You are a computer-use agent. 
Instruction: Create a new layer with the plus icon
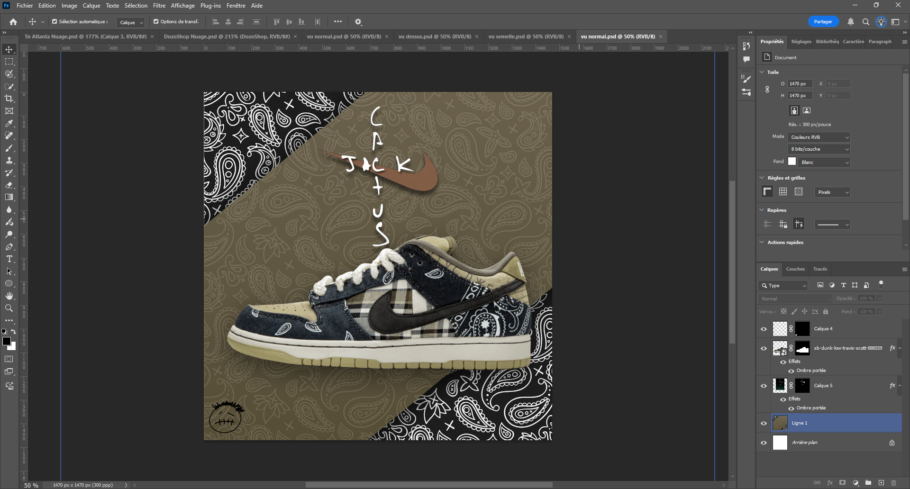881,483
